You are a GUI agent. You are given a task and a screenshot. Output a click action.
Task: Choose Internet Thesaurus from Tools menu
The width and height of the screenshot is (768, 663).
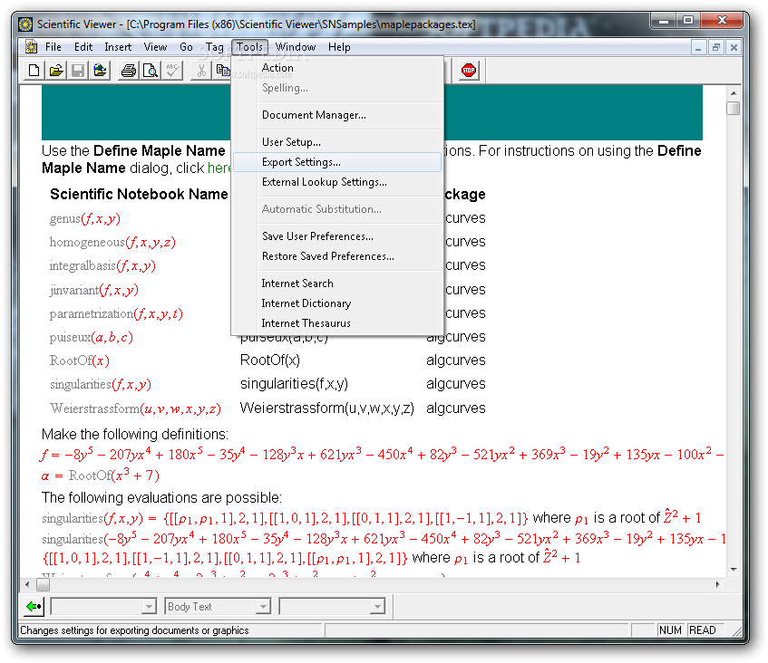click(337, 323)
